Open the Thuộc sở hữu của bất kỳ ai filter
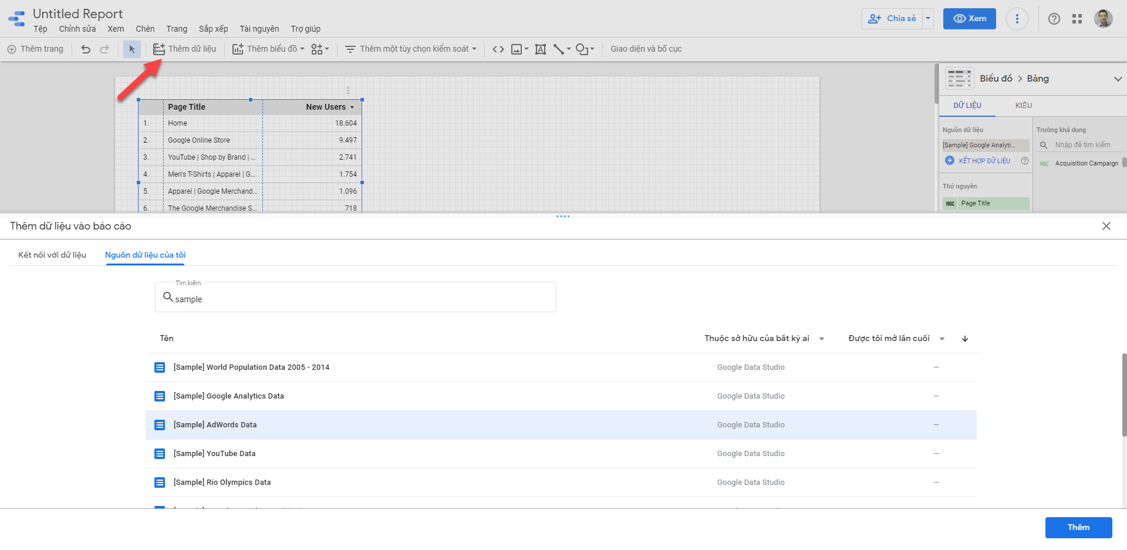 point(764,339)
